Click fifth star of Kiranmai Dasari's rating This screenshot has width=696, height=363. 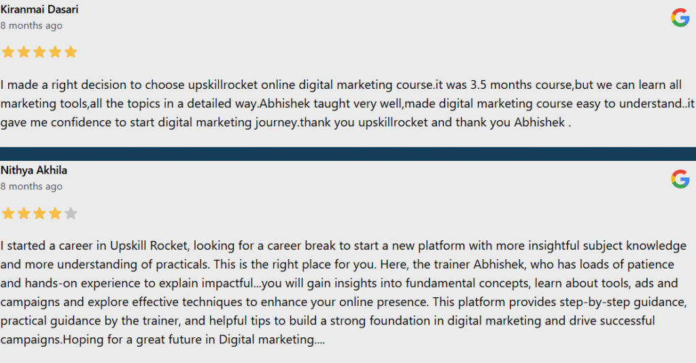coord(71,52)
